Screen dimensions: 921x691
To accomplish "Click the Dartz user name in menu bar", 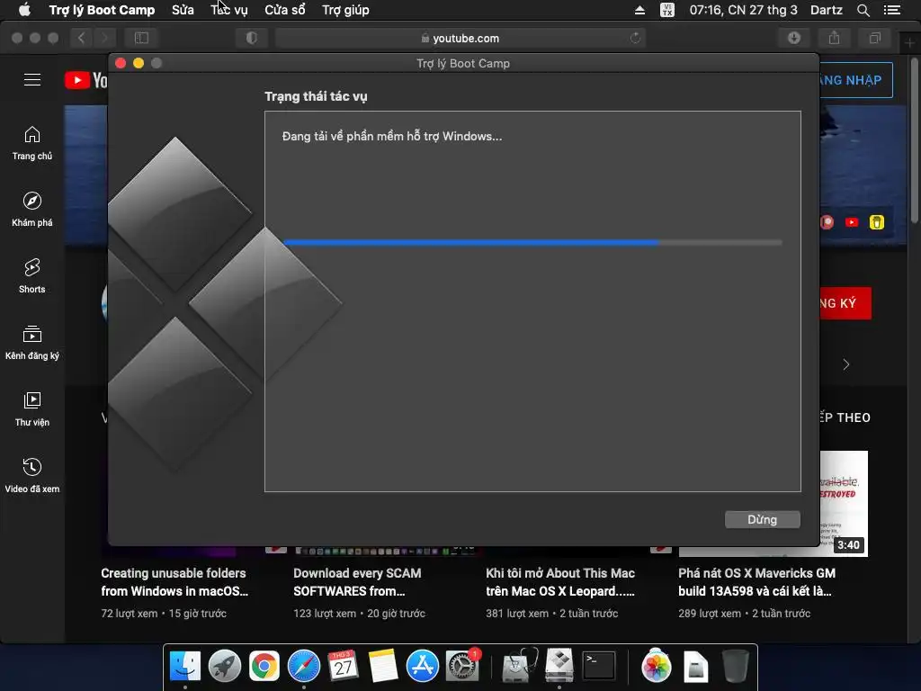I will pyautogui.click(x=826, y=10).
